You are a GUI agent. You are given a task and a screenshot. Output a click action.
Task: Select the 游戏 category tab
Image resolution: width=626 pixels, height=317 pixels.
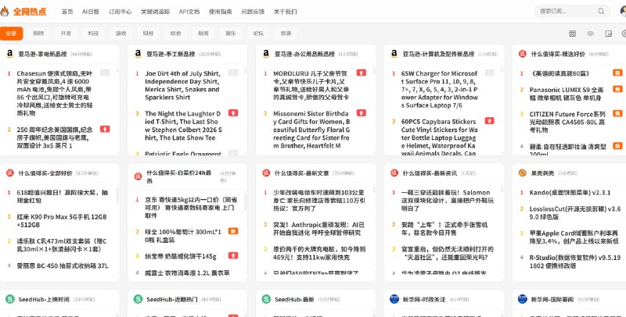click(x=121, y=34)
